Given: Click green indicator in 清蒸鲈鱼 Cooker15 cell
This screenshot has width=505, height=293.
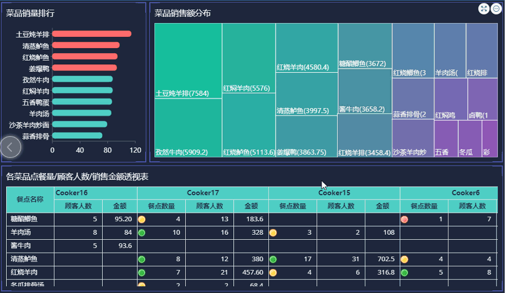Looking at the screenshot, I should click(273, 259).
